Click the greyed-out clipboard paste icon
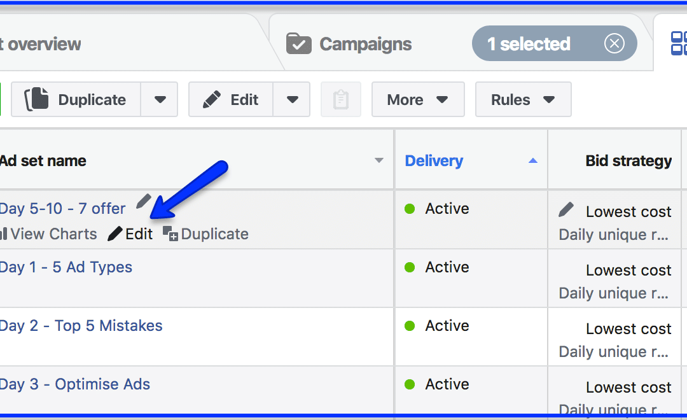The height and width of the screenshot is (420, 687). 341,99
